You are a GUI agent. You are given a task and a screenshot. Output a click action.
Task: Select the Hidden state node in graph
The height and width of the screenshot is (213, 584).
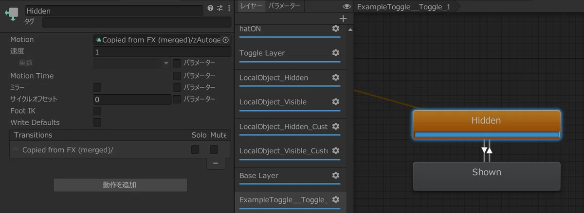[x=486, y=125]
